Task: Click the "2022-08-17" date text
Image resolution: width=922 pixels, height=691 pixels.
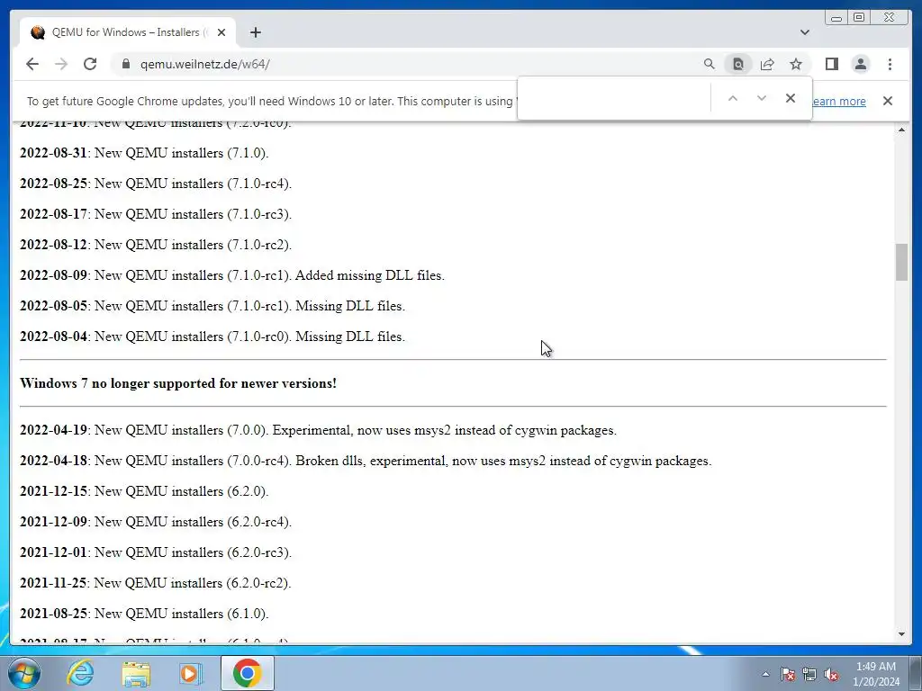Action: pyautogui.click(x=53, y=214)
